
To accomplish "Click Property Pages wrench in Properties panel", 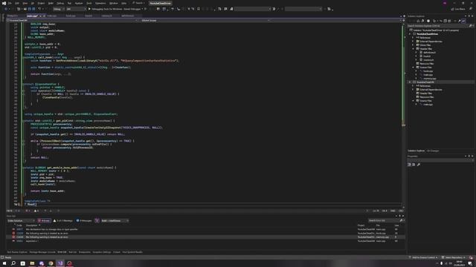I will click(x=419, y=165).
